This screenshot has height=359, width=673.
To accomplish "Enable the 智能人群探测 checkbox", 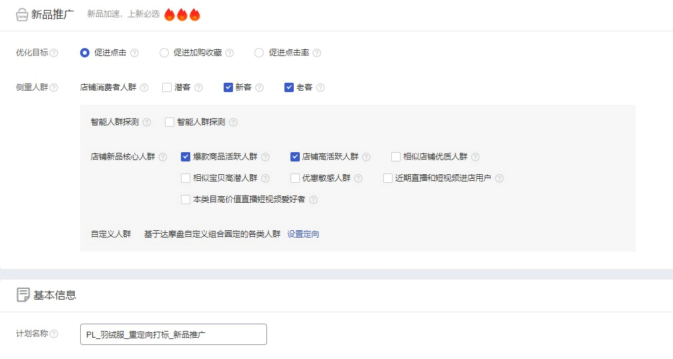I will tap(170, 122).
